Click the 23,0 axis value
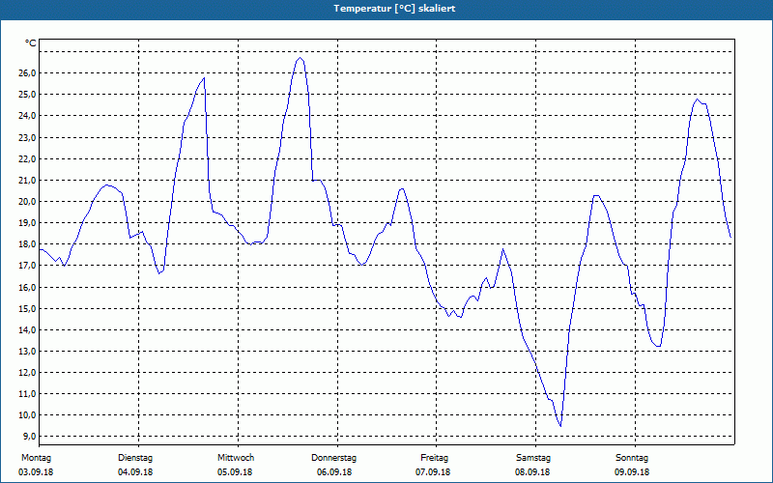 click(x=28, y=137)
